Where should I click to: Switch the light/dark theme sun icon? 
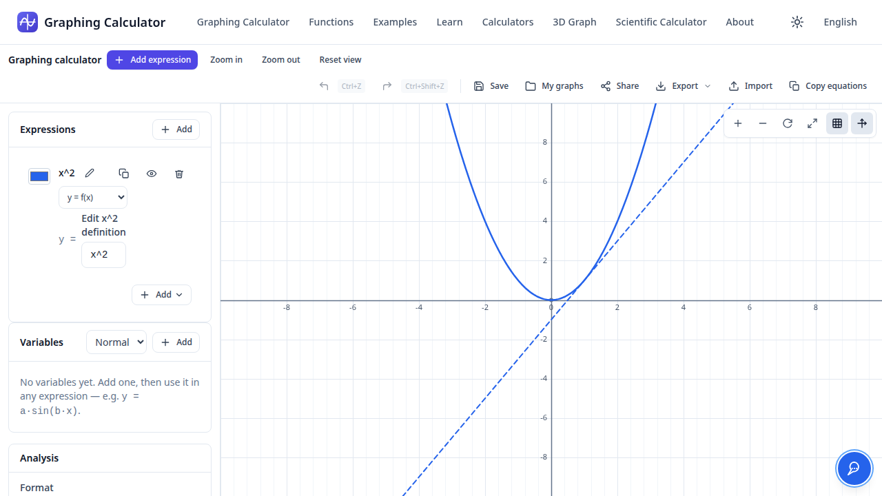(x=797, y=22)
